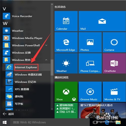Image resolution: width=126 pixels, height=126 pixels.
Task: Click the File Explorer taskbar icon
Action: pyautogui.click(x=118, y=122)
